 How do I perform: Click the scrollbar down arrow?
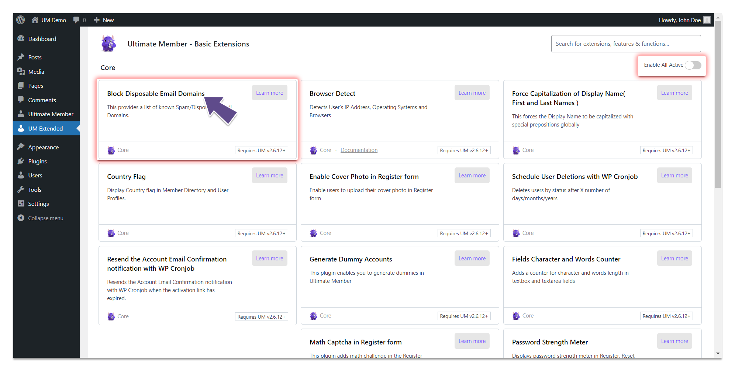point(718,354)
